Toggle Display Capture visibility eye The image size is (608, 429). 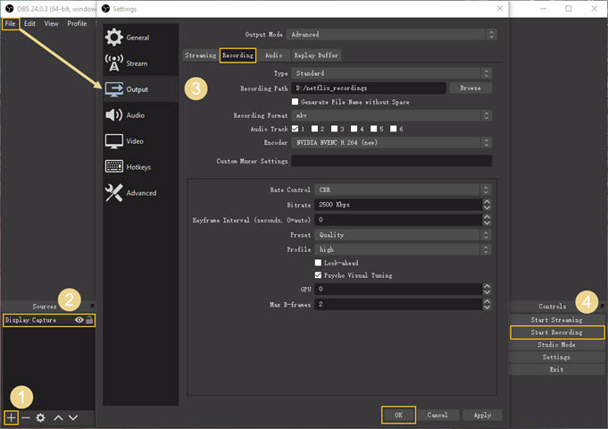pos(79,320)
